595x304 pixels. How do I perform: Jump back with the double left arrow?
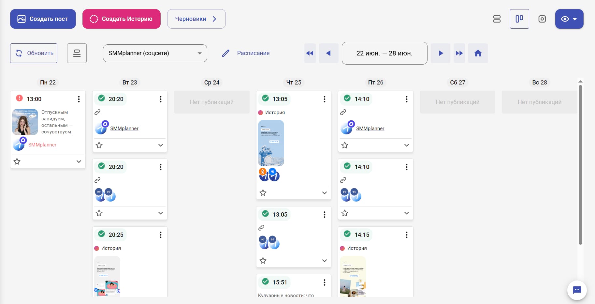(x=310, y=53)
